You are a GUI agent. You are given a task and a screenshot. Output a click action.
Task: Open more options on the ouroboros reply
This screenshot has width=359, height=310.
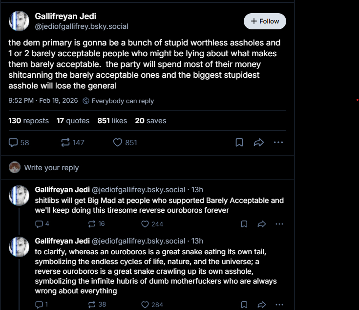[279, 305]
